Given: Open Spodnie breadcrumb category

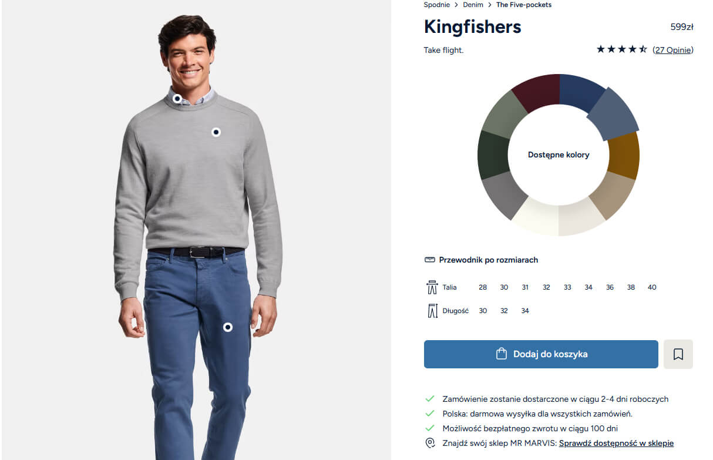Looking at the screenshot, I should tap(436, 5).
